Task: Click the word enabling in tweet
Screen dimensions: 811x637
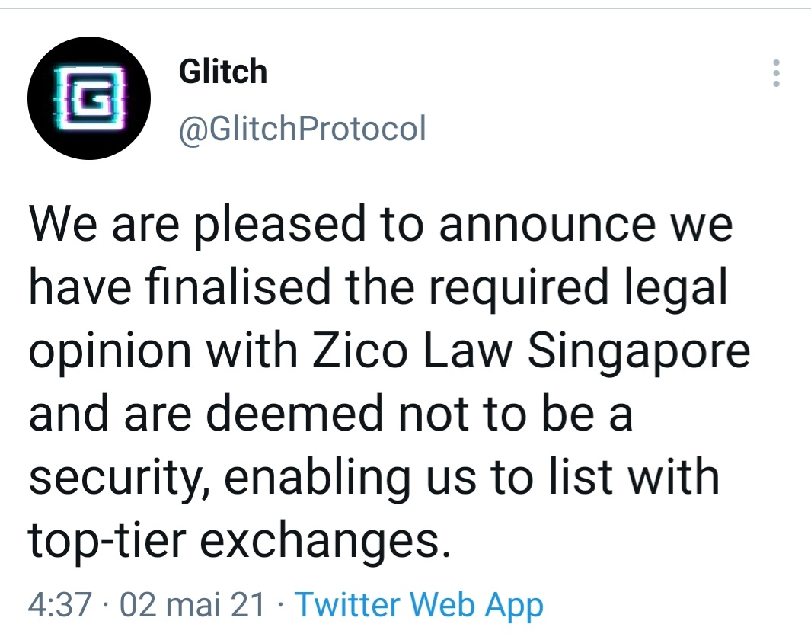Action: 317,477
